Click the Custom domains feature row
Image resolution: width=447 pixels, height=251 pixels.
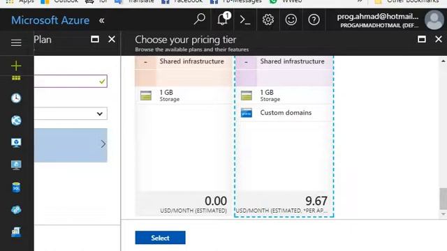pos(285,113)
